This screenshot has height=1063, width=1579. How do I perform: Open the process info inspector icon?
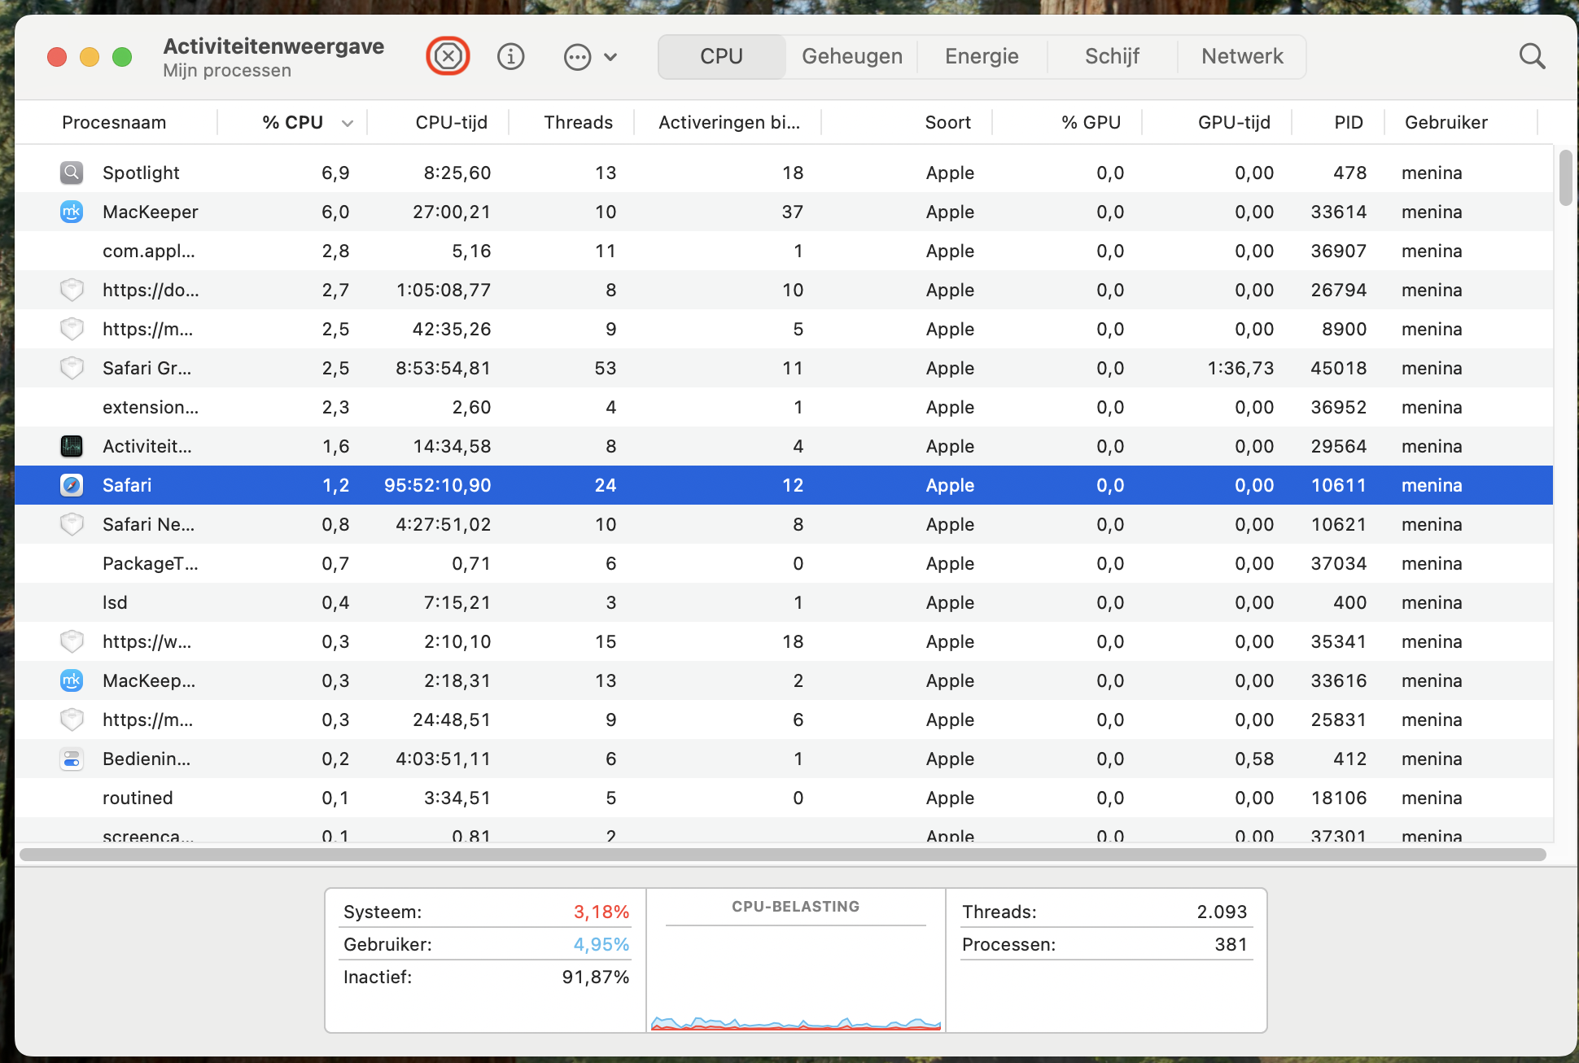click(x=510, y=56)
